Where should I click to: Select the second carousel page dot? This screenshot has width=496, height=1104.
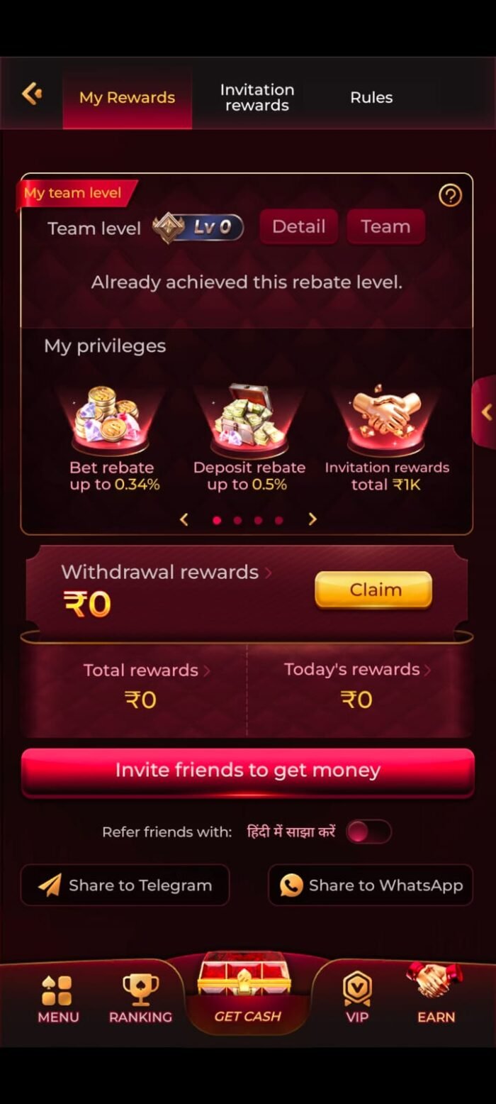237,520
